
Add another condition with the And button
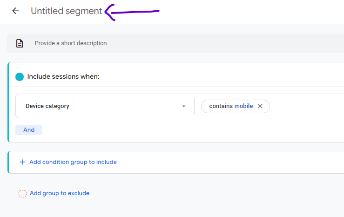coord(29,130)
